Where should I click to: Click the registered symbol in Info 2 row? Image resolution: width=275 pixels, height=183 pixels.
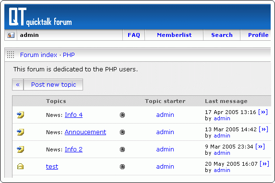(x=122, y=149)
